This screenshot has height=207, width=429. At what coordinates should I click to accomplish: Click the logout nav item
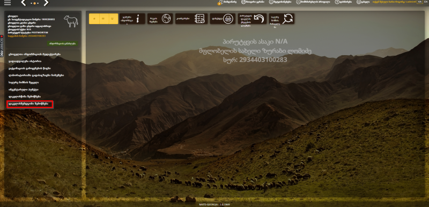click(363, 2)
